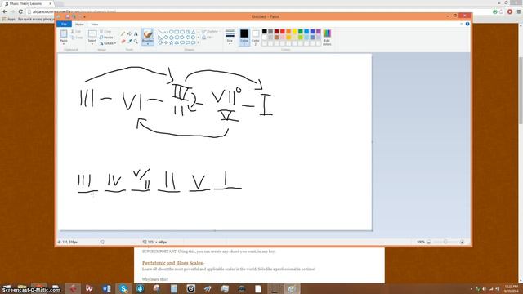Click the zoom out minus button
The image size is (523, 294).
click(429, 242)
